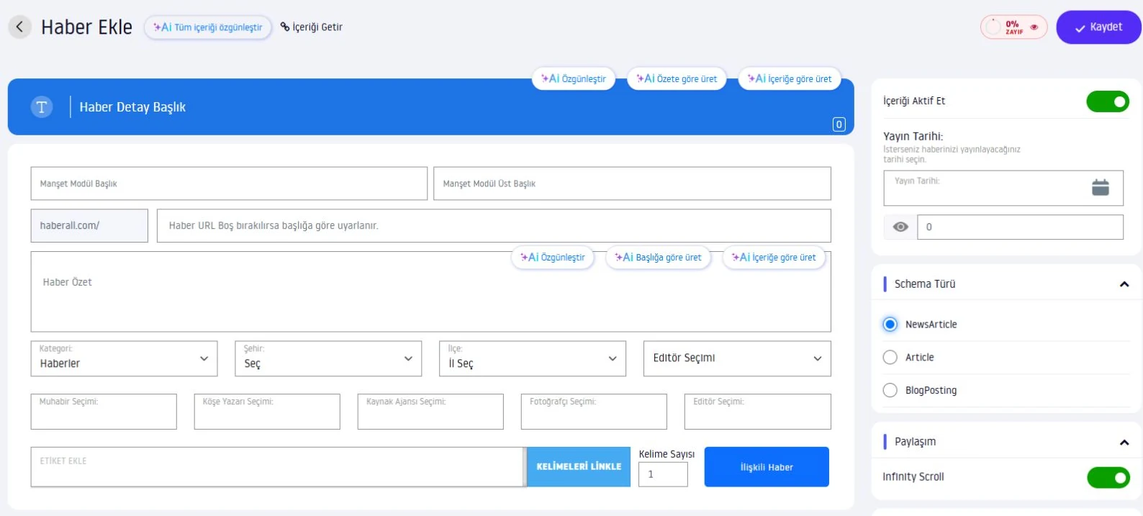
Task: Open the Şehir dropdown
Action: (328, 358)
